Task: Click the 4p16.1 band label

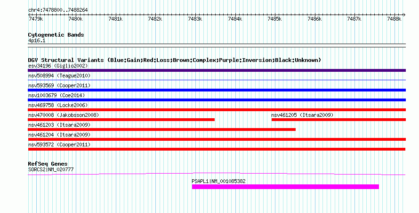Action: [x=37, y=40]
